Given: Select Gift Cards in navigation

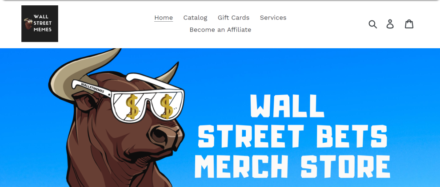Looking at the screenshot, I should coord(233,18).
